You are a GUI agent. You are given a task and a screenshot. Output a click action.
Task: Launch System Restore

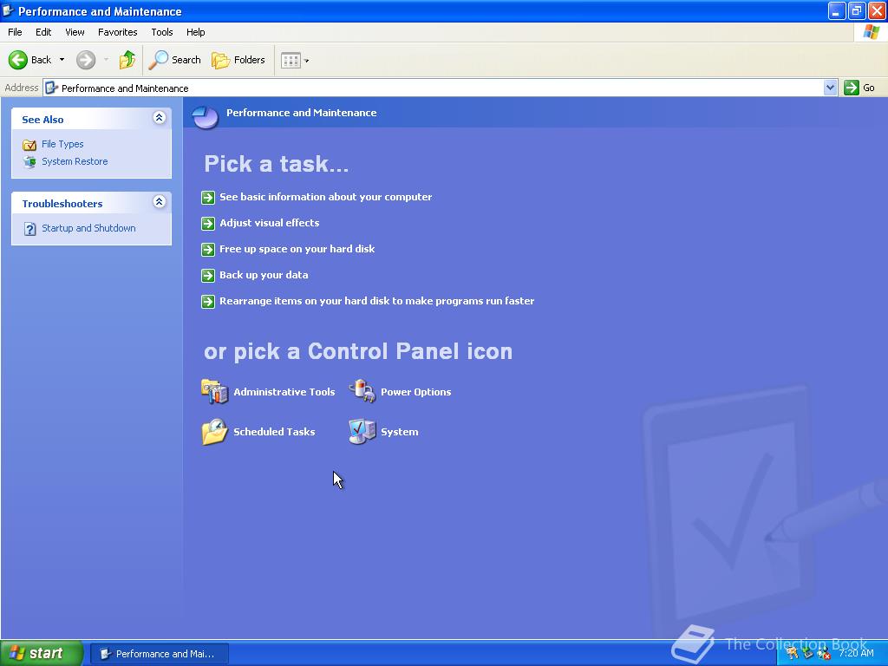[75, 161]
